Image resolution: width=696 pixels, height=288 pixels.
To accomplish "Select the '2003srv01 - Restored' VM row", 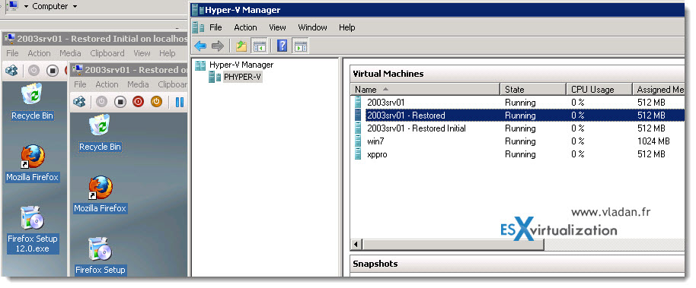I will 518,116.
